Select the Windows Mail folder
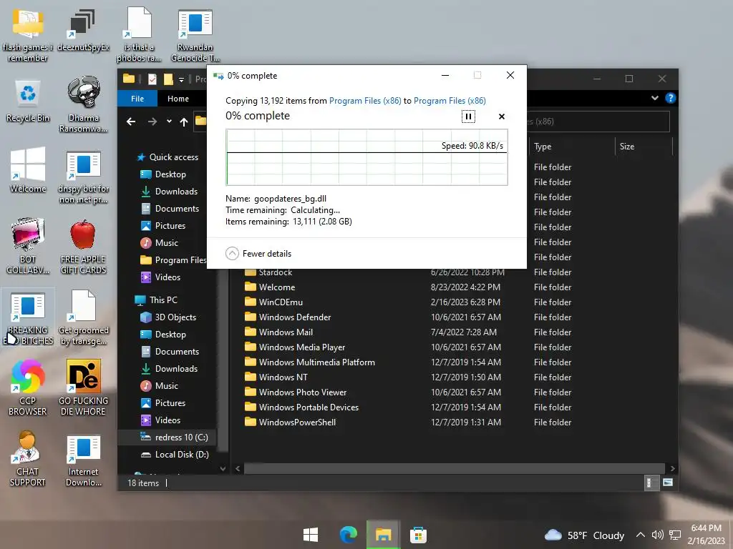 [278, 332]
